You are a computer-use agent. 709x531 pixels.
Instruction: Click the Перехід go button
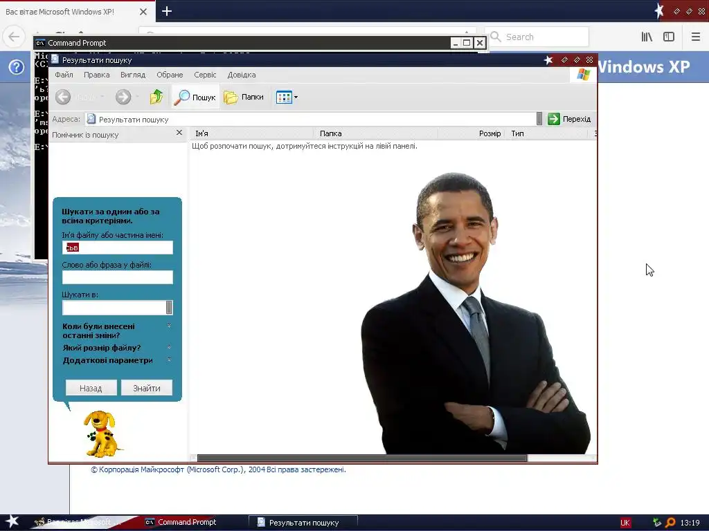pyautogui.click(x=569, y=119)
